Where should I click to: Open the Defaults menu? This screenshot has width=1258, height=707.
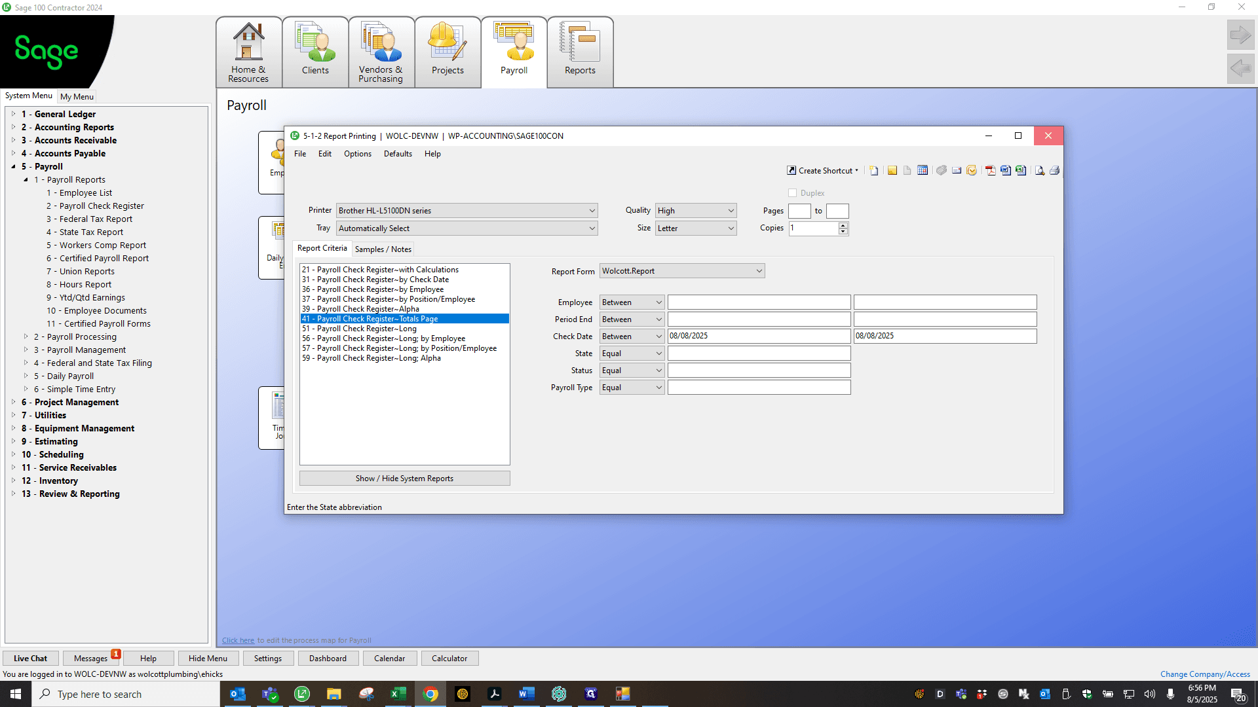(x=398, y=154)
